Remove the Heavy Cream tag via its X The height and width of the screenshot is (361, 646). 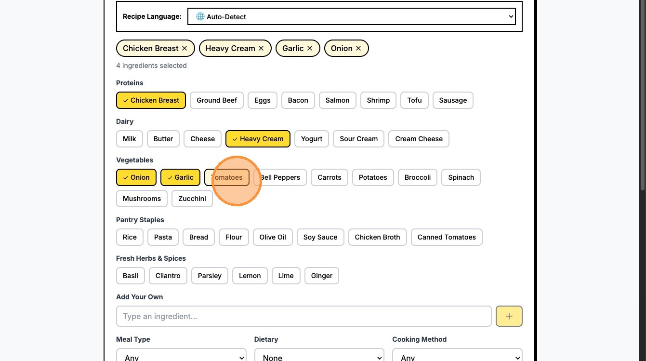[x=261, y=48]
